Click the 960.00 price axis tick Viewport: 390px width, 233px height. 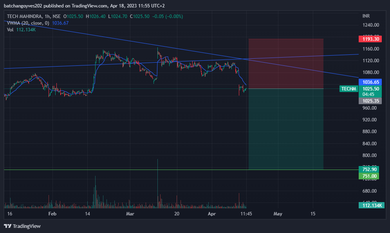coord(369,108)
